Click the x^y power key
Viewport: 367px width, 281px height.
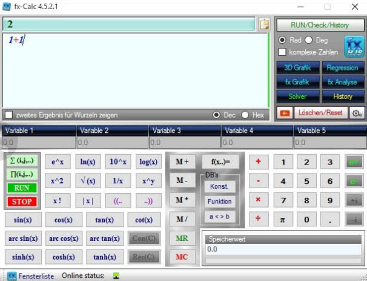148,181
